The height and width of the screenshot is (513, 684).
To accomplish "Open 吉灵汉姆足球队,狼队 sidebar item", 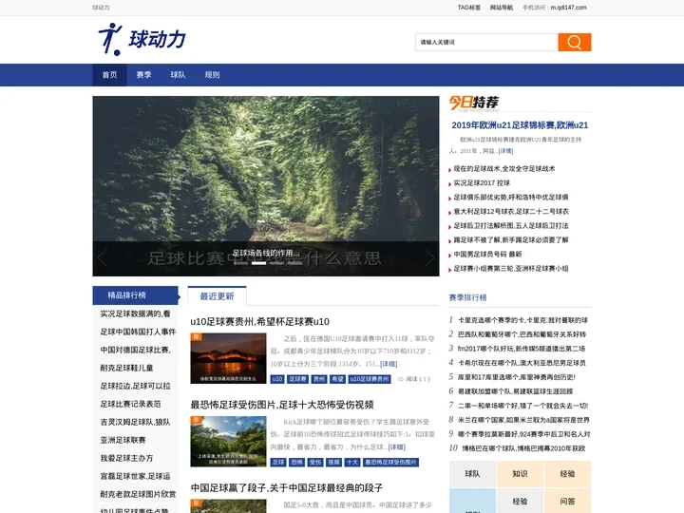I will [x=135, y=422].
